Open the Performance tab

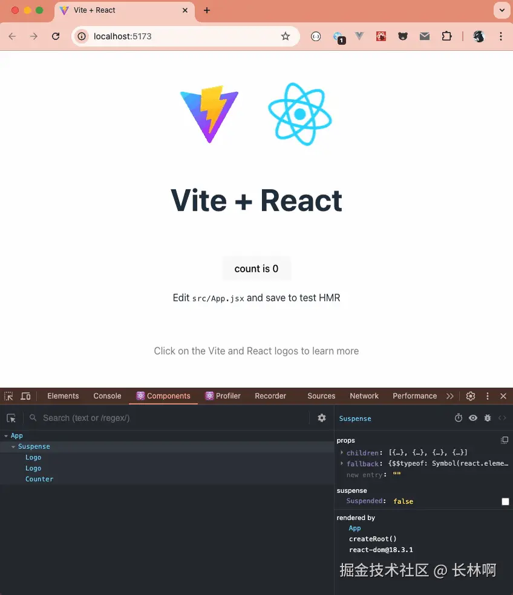414,396
